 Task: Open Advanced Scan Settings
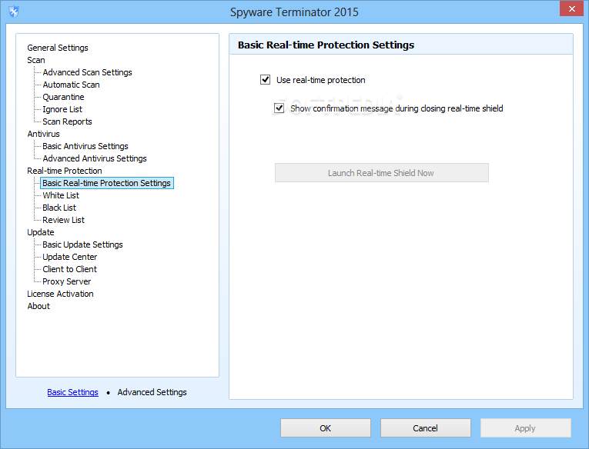[x=87, y=72]
